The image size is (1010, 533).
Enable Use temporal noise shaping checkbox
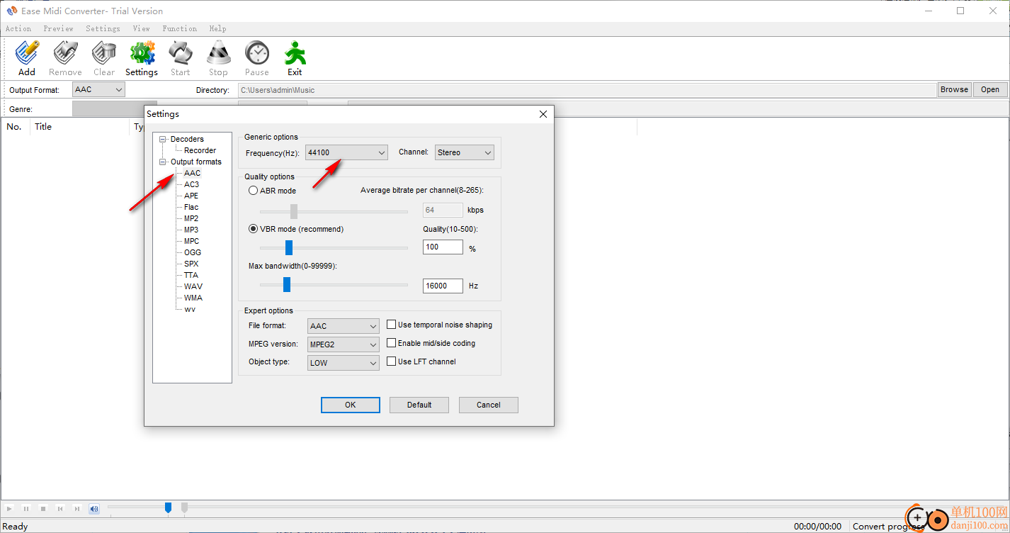point(392,325)
